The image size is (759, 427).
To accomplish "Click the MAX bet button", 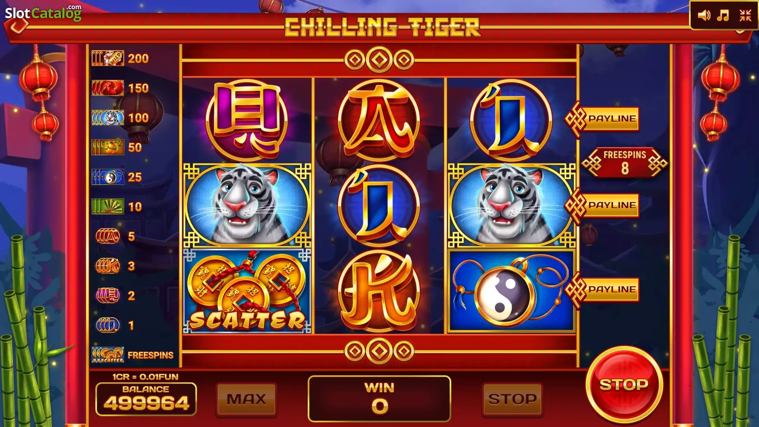I will (246, 399).
